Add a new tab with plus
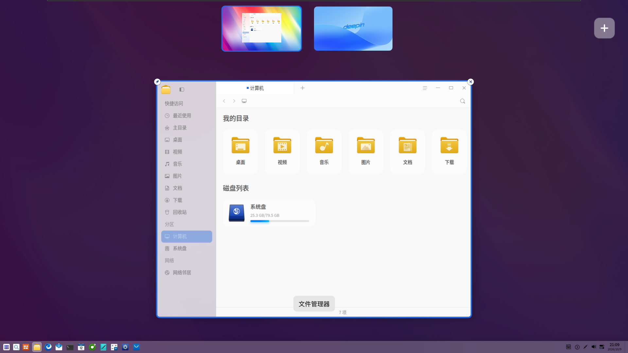 [303, 88]
